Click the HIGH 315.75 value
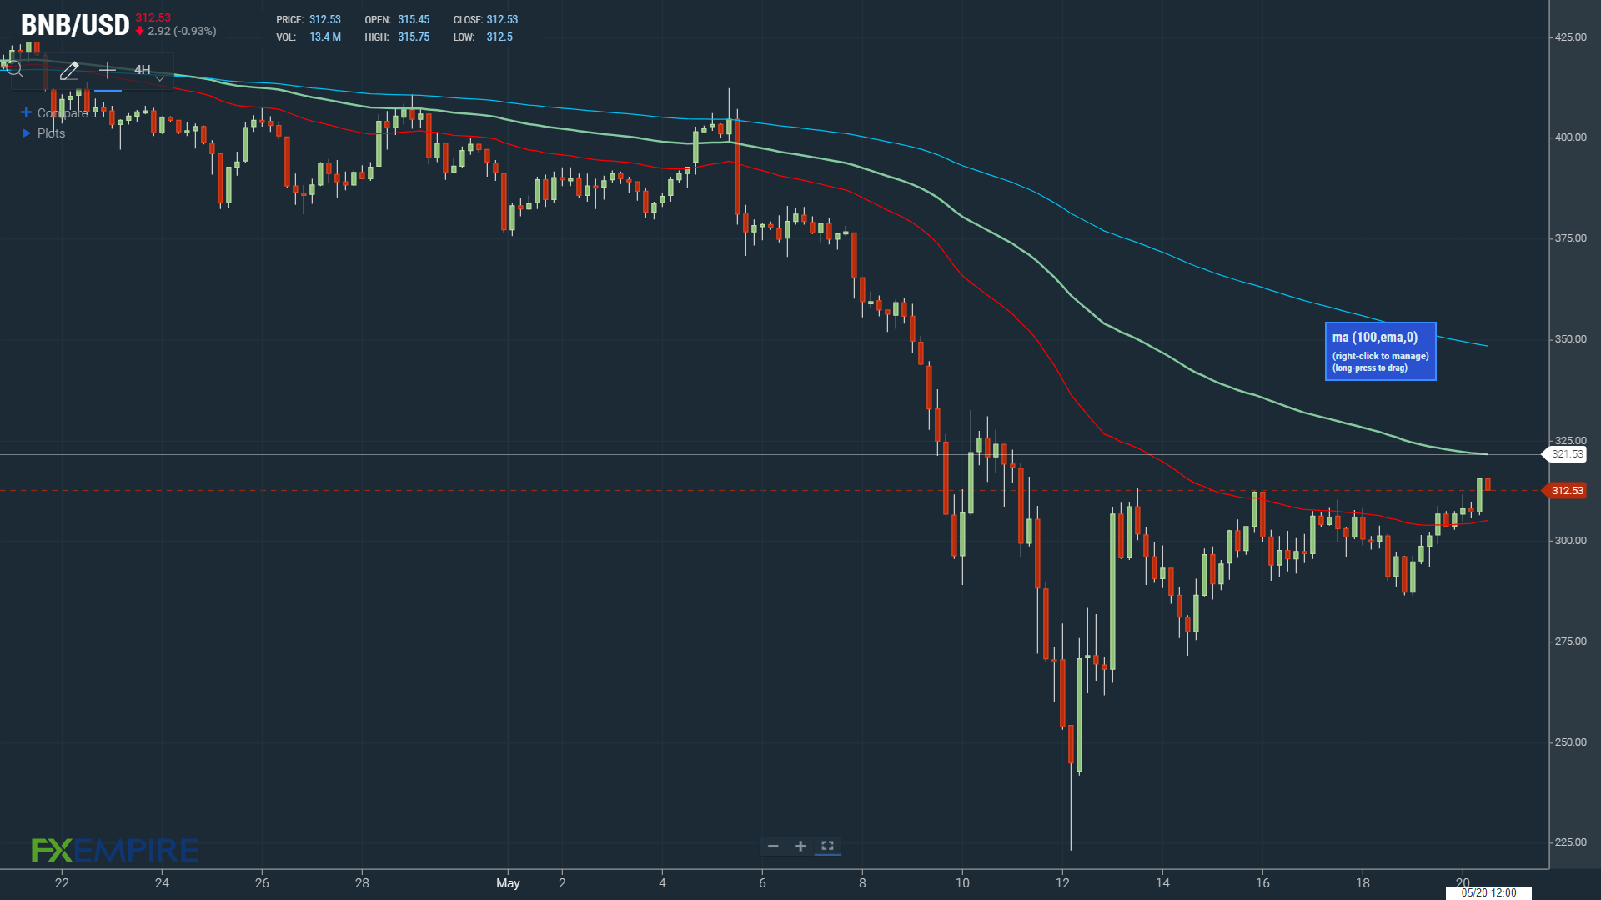 [x=414, y=37]
